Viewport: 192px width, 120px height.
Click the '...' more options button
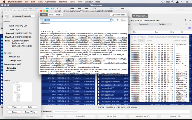[190, 20]
